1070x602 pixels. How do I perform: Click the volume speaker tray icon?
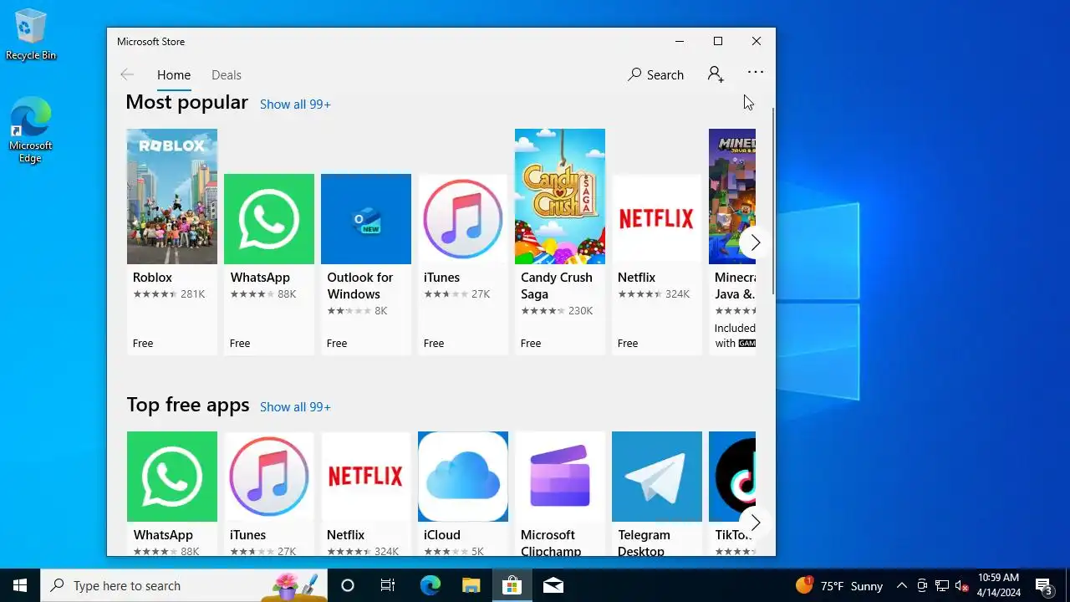click(x=961, y=585)
